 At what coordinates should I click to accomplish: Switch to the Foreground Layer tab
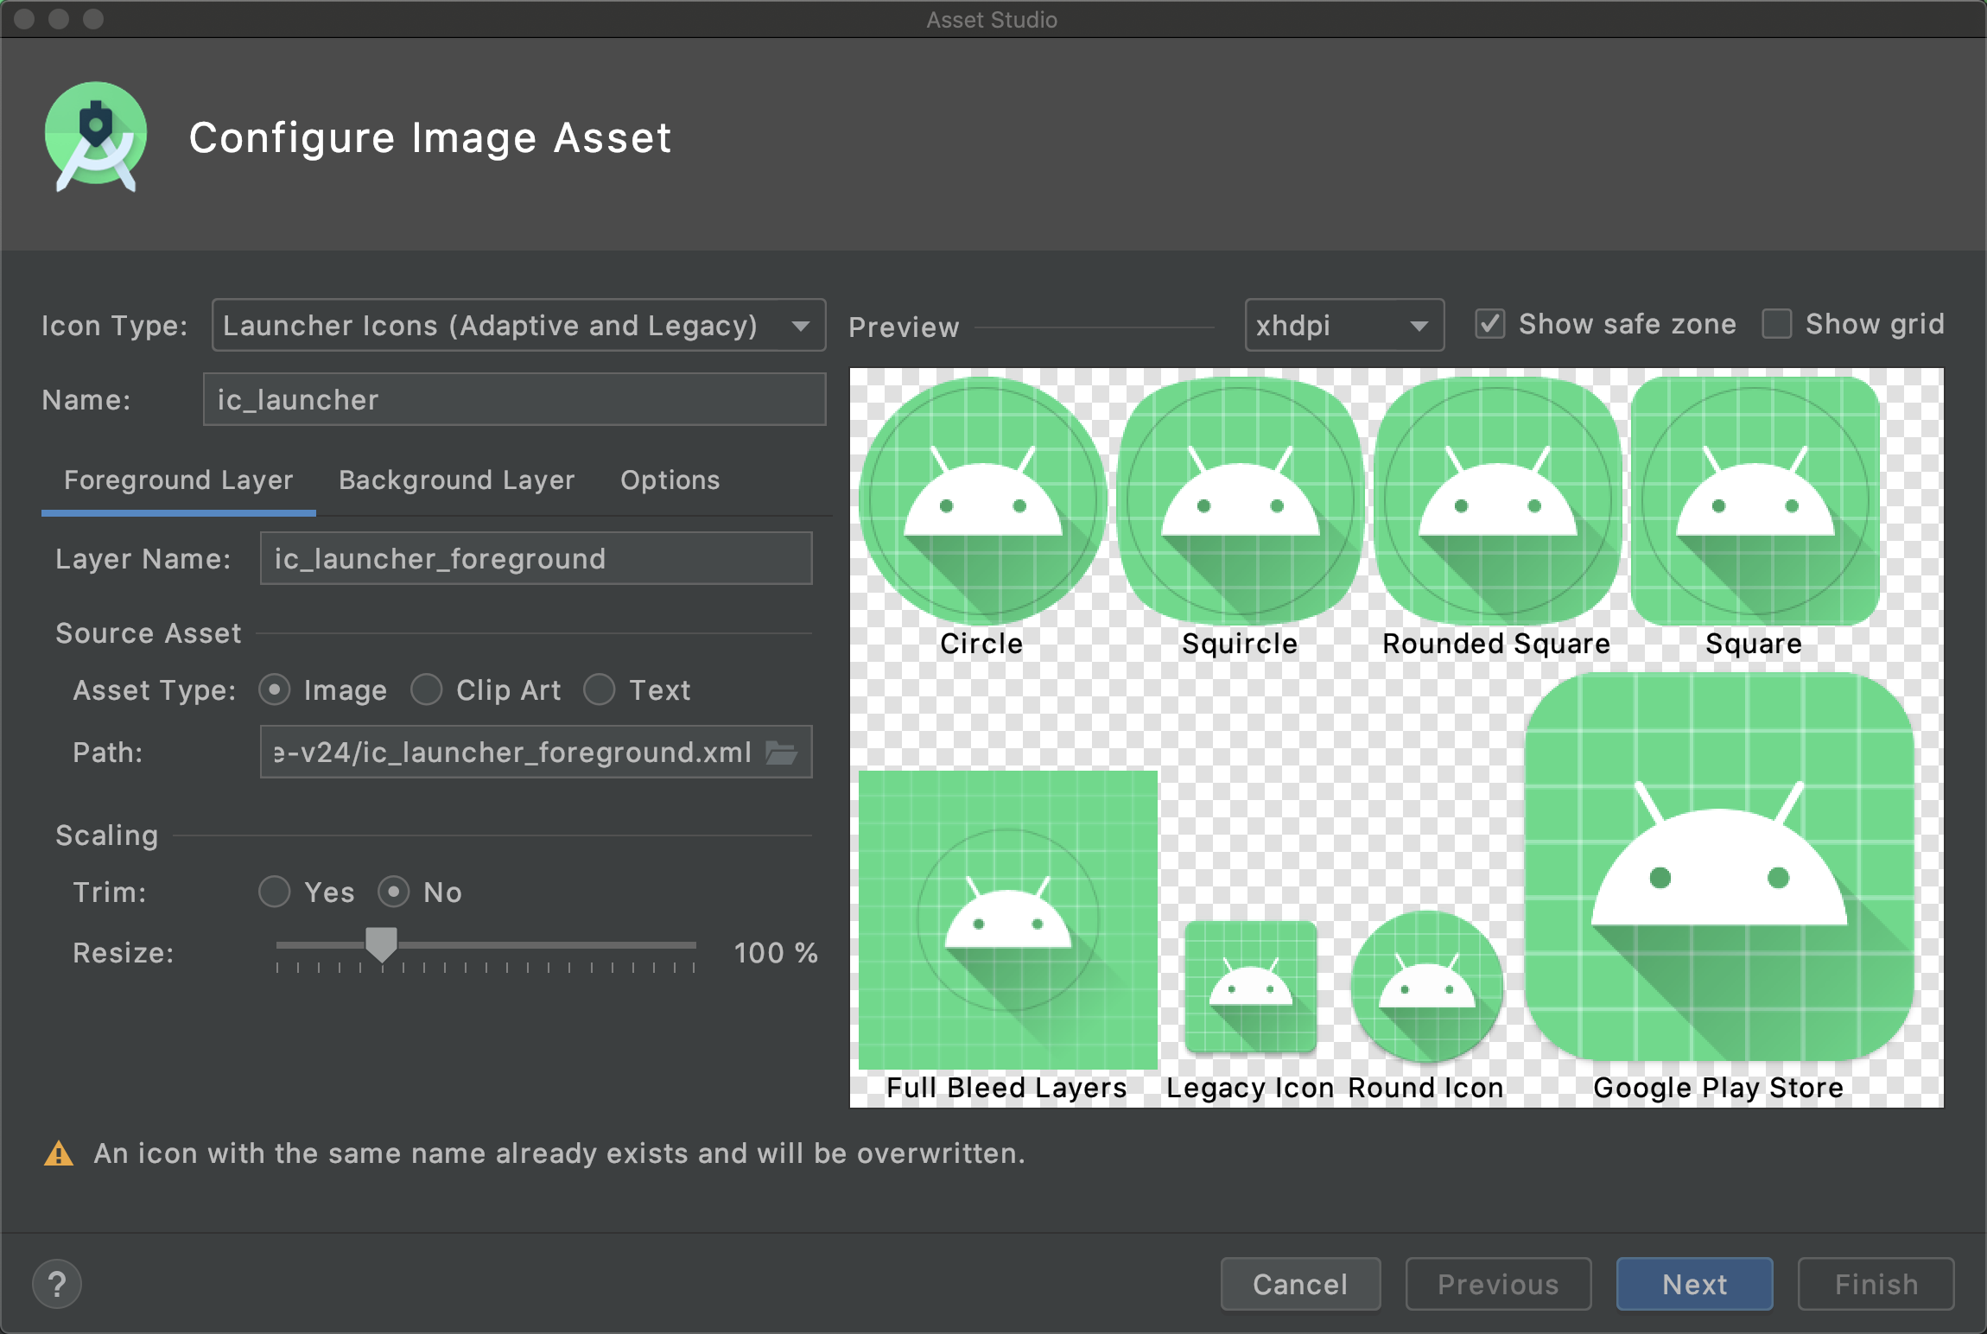click(x=179, y=480)
